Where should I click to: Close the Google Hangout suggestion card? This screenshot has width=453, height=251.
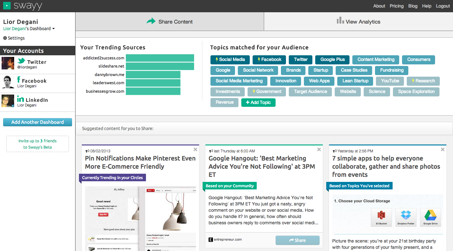click(319, 150)
